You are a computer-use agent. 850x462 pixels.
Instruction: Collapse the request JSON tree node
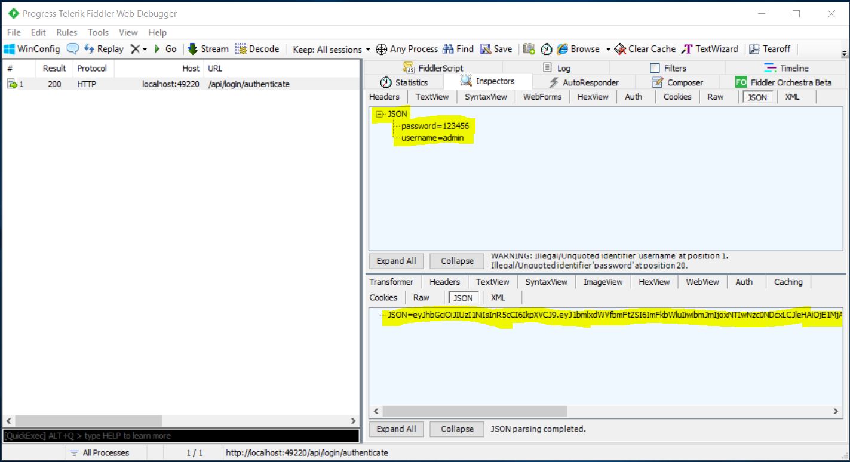tap(379, 114)
